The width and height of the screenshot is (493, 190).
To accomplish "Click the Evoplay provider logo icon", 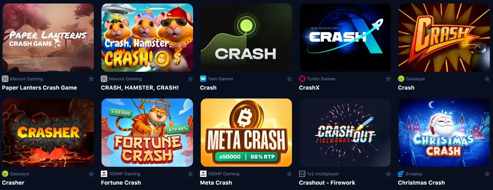I will (401, 174).
